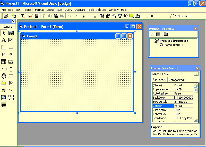Image resolution: width=206 pixels, height=147 pixels.
Task: Select the CommandButton control tool
Action: (x=11, y=47)
